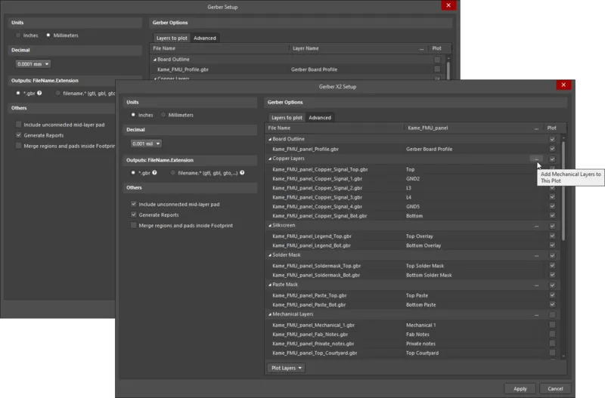Click the Mechanical Layers row ellipsis button
Screen dimensions: 605x398
535,314
